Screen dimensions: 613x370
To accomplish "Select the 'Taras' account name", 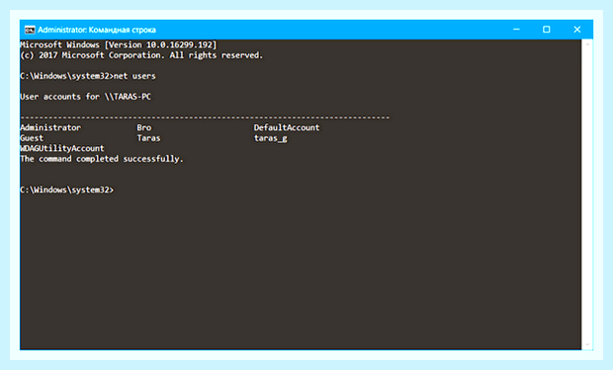I will (x=148, y=138).
